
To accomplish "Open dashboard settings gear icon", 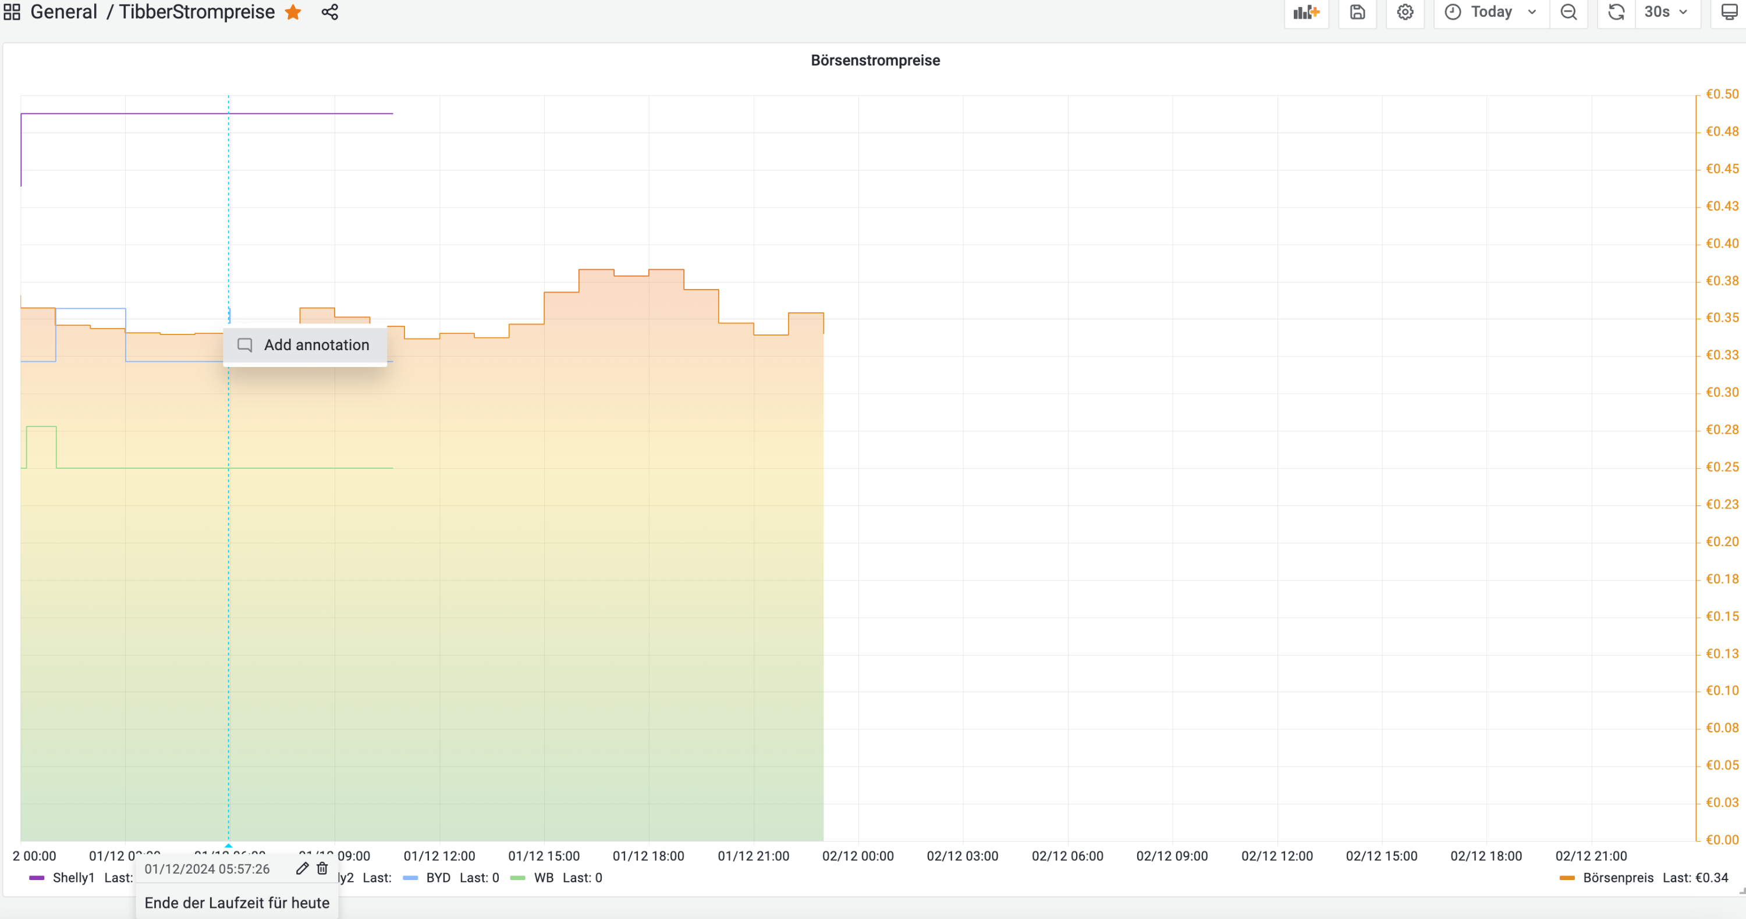I will tap(1404, 12).
